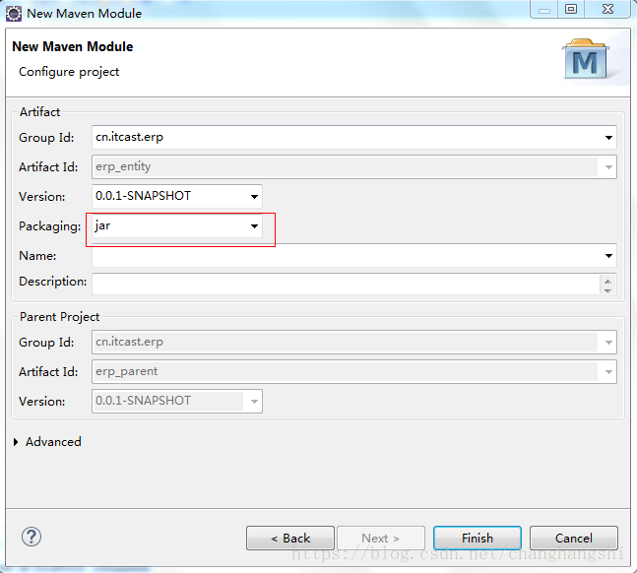Click the "Configure project" subtitle text
The image size is (637, 573).
click(69, 72)
